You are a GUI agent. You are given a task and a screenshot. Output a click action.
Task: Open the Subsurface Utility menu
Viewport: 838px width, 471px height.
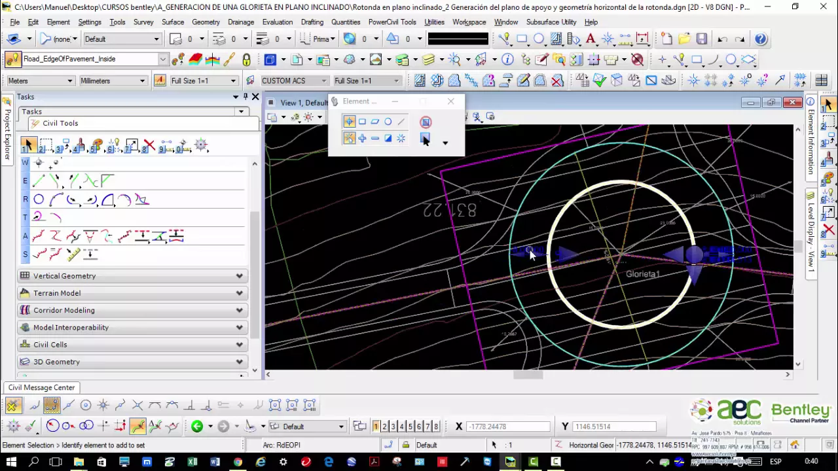click(x=551, y=22)
